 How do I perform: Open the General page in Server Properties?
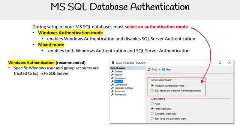pyautogui.click(x=118, y=72)
